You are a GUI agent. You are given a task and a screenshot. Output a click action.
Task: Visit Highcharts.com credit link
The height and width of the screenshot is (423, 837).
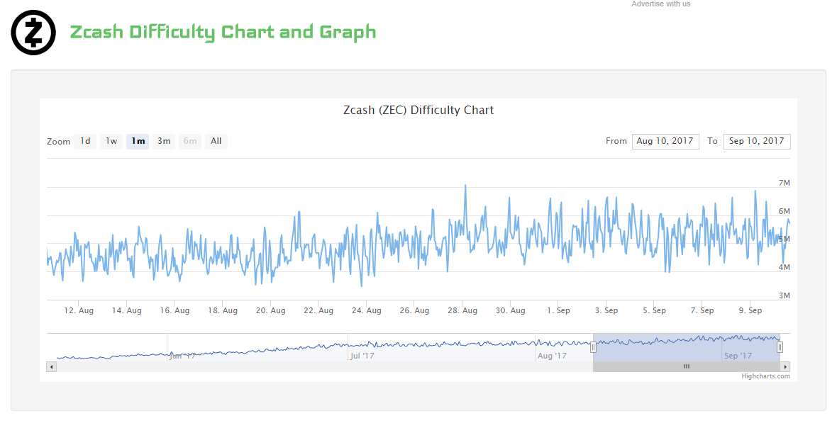765,376
